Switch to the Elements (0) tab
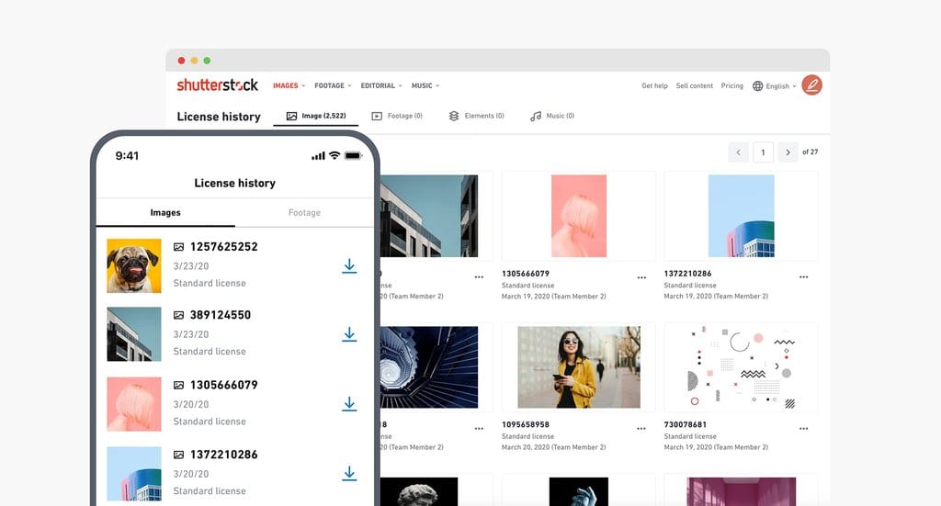This screenshot has height=506, width=941. pyautogui.click(x=476, y=116)
